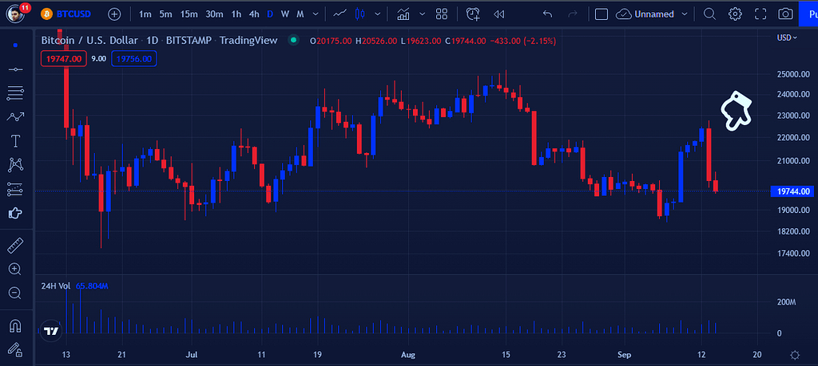818x366 pixels.
Task: Toggle lock all drawing tools
Action: tap(15, 349)
